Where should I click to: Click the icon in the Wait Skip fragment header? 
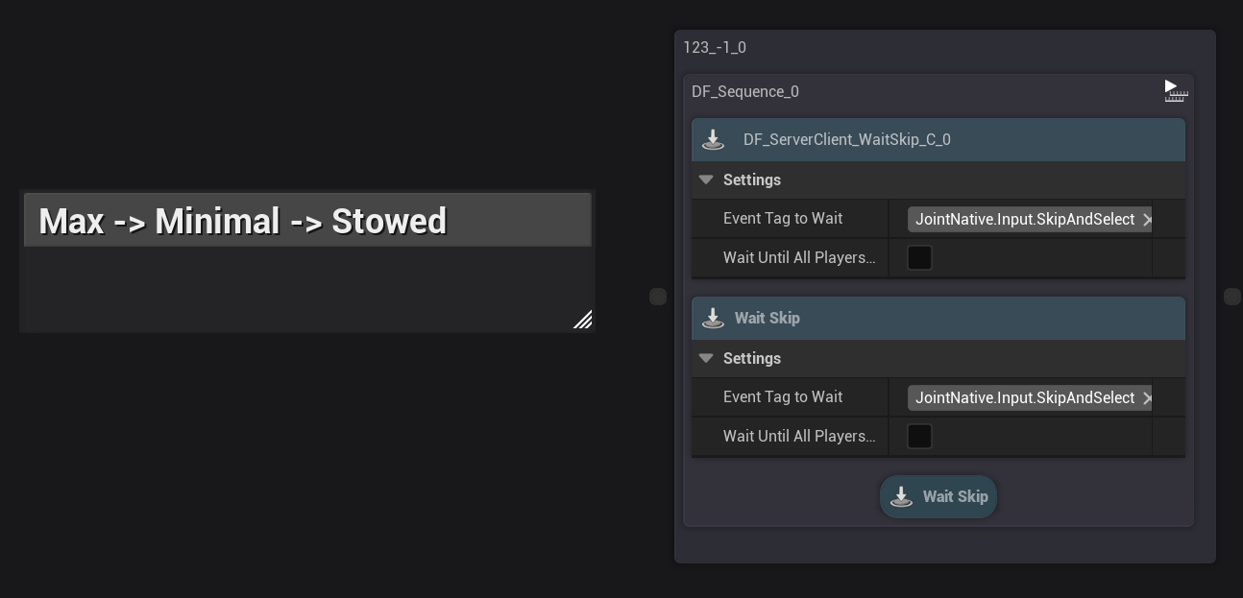point(713,319)
